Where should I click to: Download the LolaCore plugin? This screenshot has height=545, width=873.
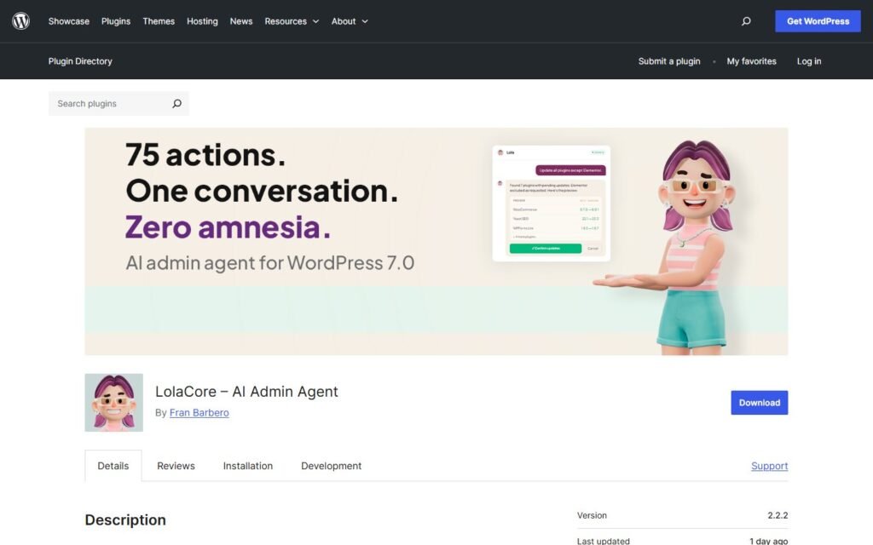point(760,403)
